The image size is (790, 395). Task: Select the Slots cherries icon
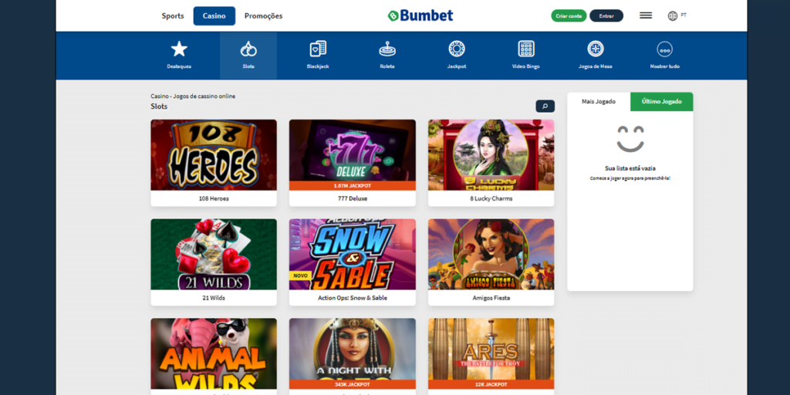tap(248, 49)
